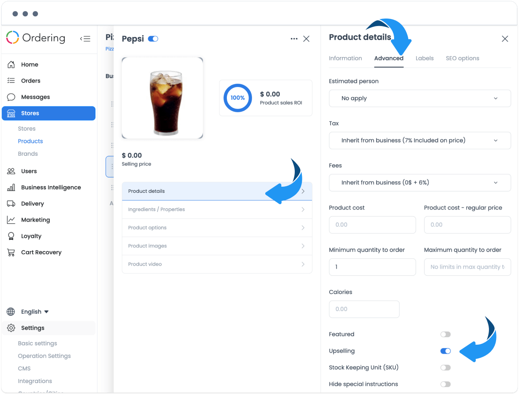Expand the Product video row
Image resolution: width=519 pixels, height=395 pixels.
(x=217, y=264)
